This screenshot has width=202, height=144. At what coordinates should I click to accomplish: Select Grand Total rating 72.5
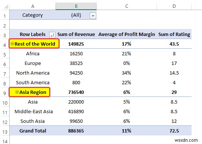[174, 131]
